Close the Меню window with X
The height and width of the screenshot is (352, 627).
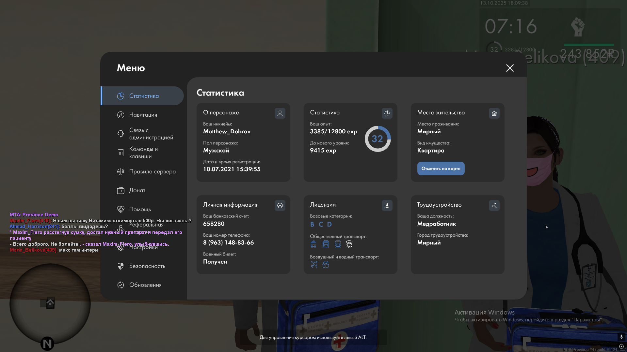pos(510,68)
